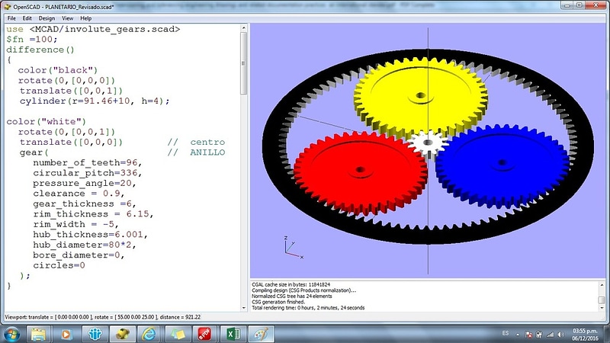This screenshot has width=610, height=343.
Task: Click the 'cylinder(r=91.46+10, h=4);' line
Action: coord(95,101)
